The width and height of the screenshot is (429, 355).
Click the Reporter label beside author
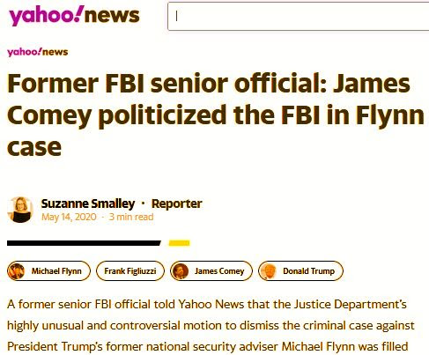(176, 203)
